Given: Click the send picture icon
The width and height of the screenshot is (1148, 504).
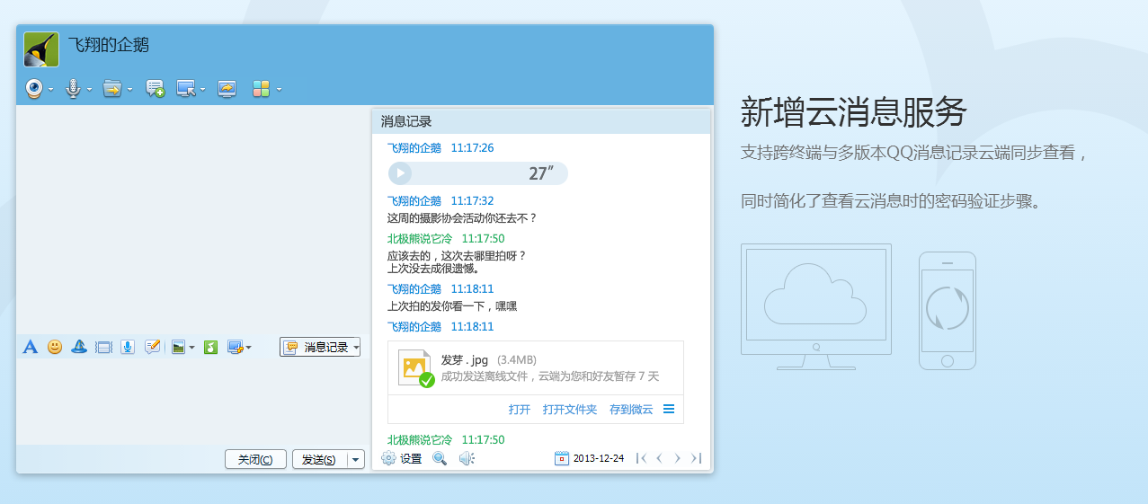Looking at the screenshot, I should click(x=179, y=347).
